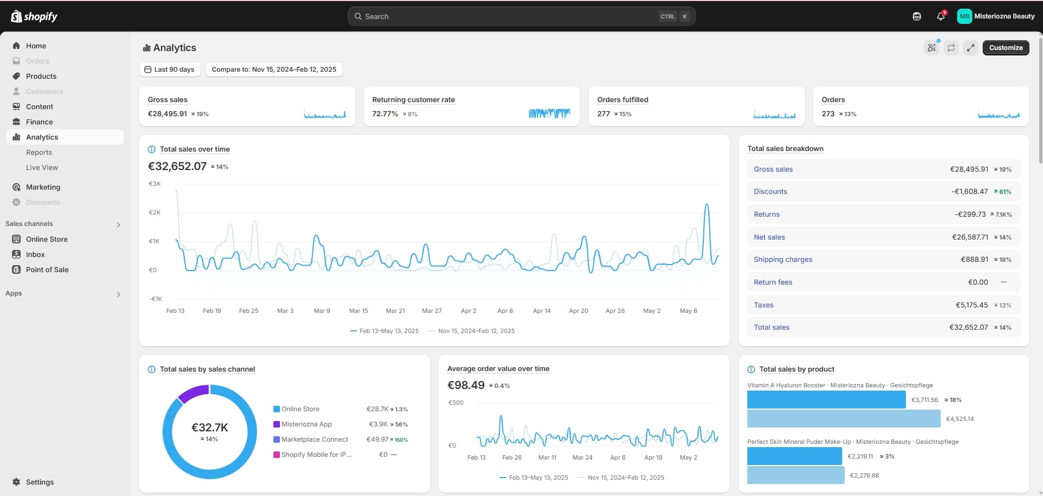Viewport: 1043px width, 496px height.
Task: Open the Online Store sales channel
Action: pos(47,240)
